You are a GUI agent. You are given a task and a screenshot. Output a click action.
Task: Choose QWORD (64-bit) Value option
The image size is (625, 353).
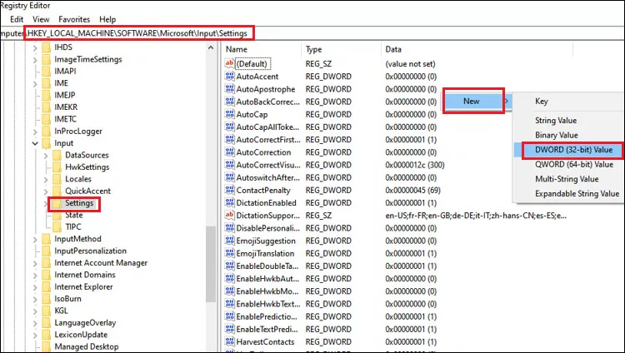(x=574, y=165)
